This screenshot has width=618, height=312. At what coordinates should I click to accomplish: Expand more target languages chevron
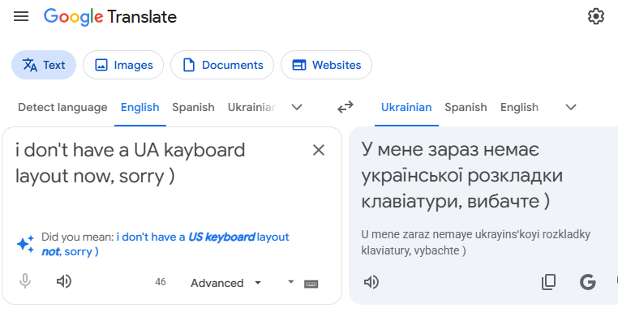(571, 107)
